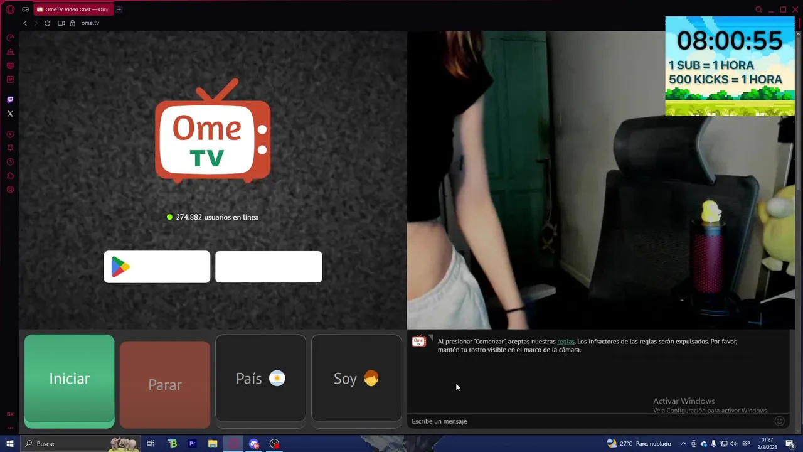Viewport: 803px width, 452px height.
Task: Open the Google Play download button
Action: [157, 267]
